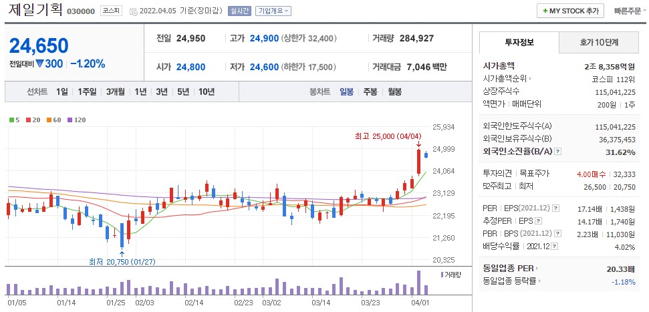Click the purple 거래량 legend marker
The width and height of the screenshot is (649, 312).
pyautogui.click(x=442, y=275)
